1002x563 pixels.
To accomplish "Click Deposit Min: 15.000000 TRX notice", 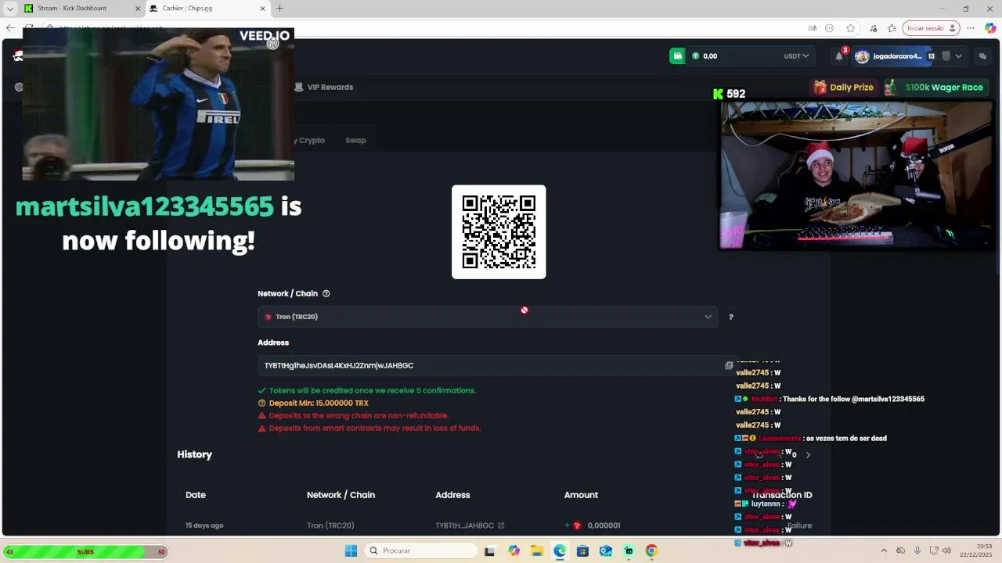I will click(x=319, y=403).
